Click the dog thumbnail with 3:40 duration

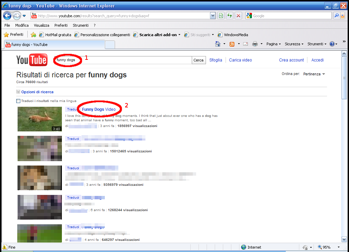coord(40,119)
